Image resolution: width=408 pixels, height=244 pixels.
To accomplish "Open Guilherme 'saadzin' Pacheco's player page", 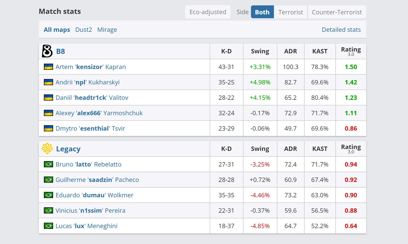I will tap(97, 180).
